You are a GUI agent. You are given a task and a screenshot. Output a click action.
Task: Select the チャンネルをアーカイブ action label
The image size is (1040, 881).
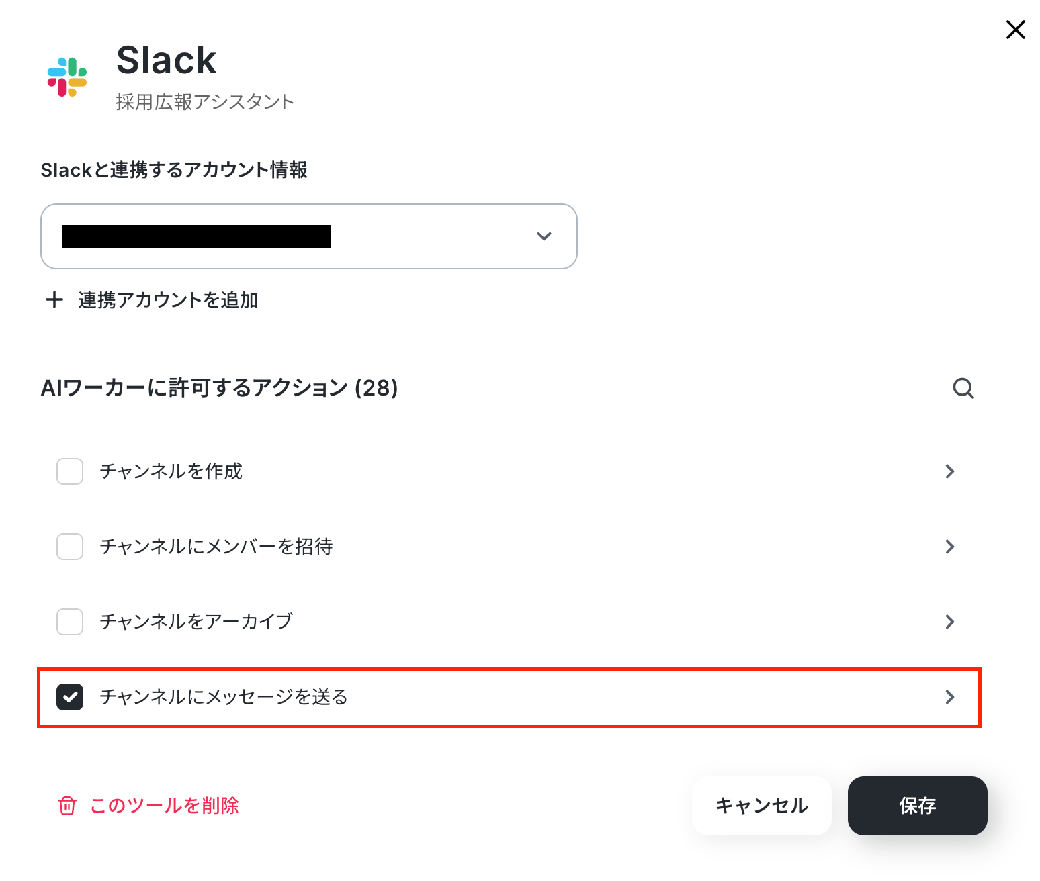coord(196,622)
